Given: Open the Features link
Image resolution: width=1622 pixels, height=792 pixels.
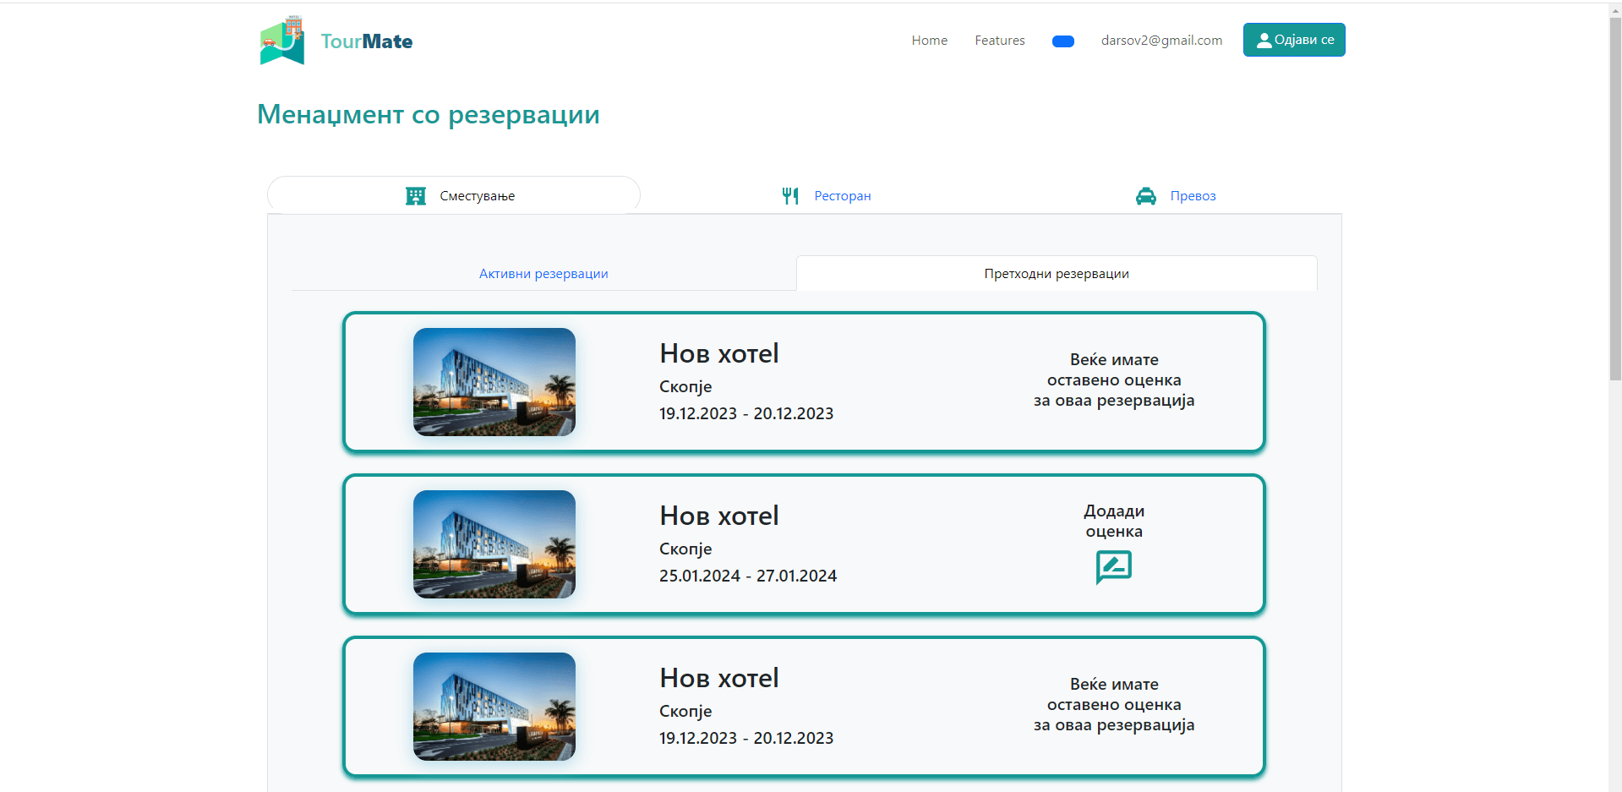Looking at the screenshot, I should coord(999,41).
